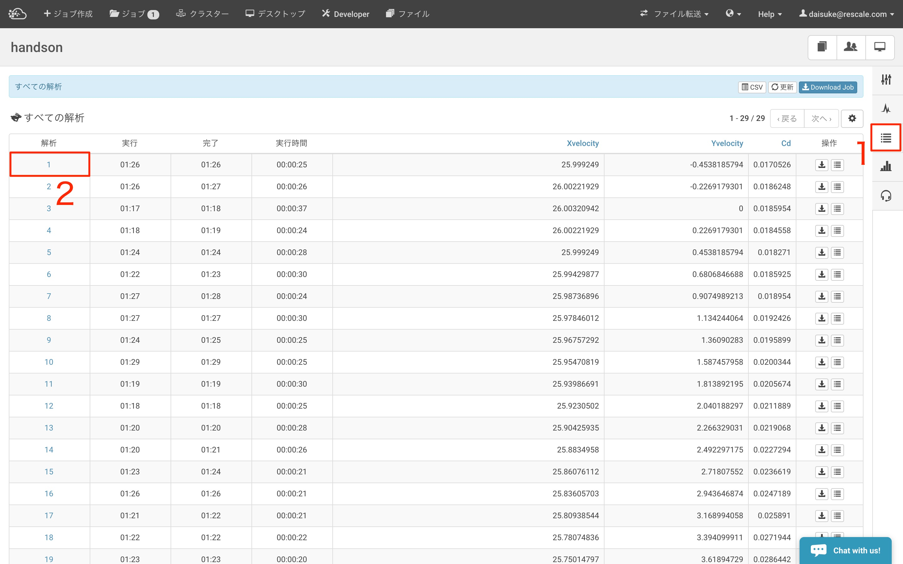
Task: Open the デスクトップ menu item
Action: tap(275, 14)
